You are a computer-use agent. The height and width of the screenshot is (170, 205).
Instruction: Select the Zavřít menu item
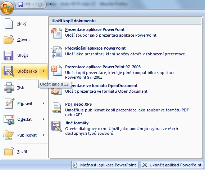24,152
